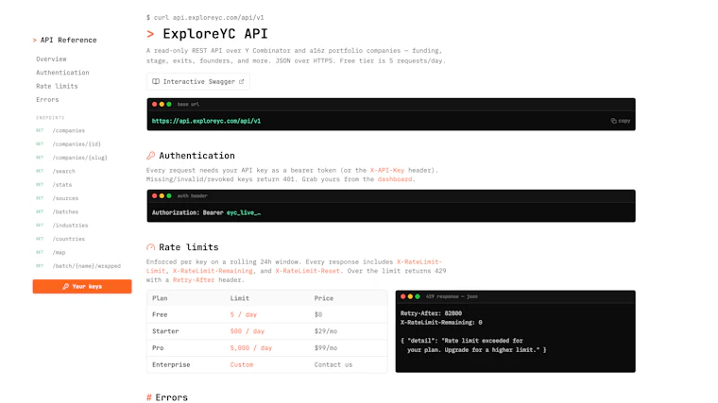Open the /batch/{name}/wrapped endpoint
This screenshot has height=403, width=718.
point(87,266)
